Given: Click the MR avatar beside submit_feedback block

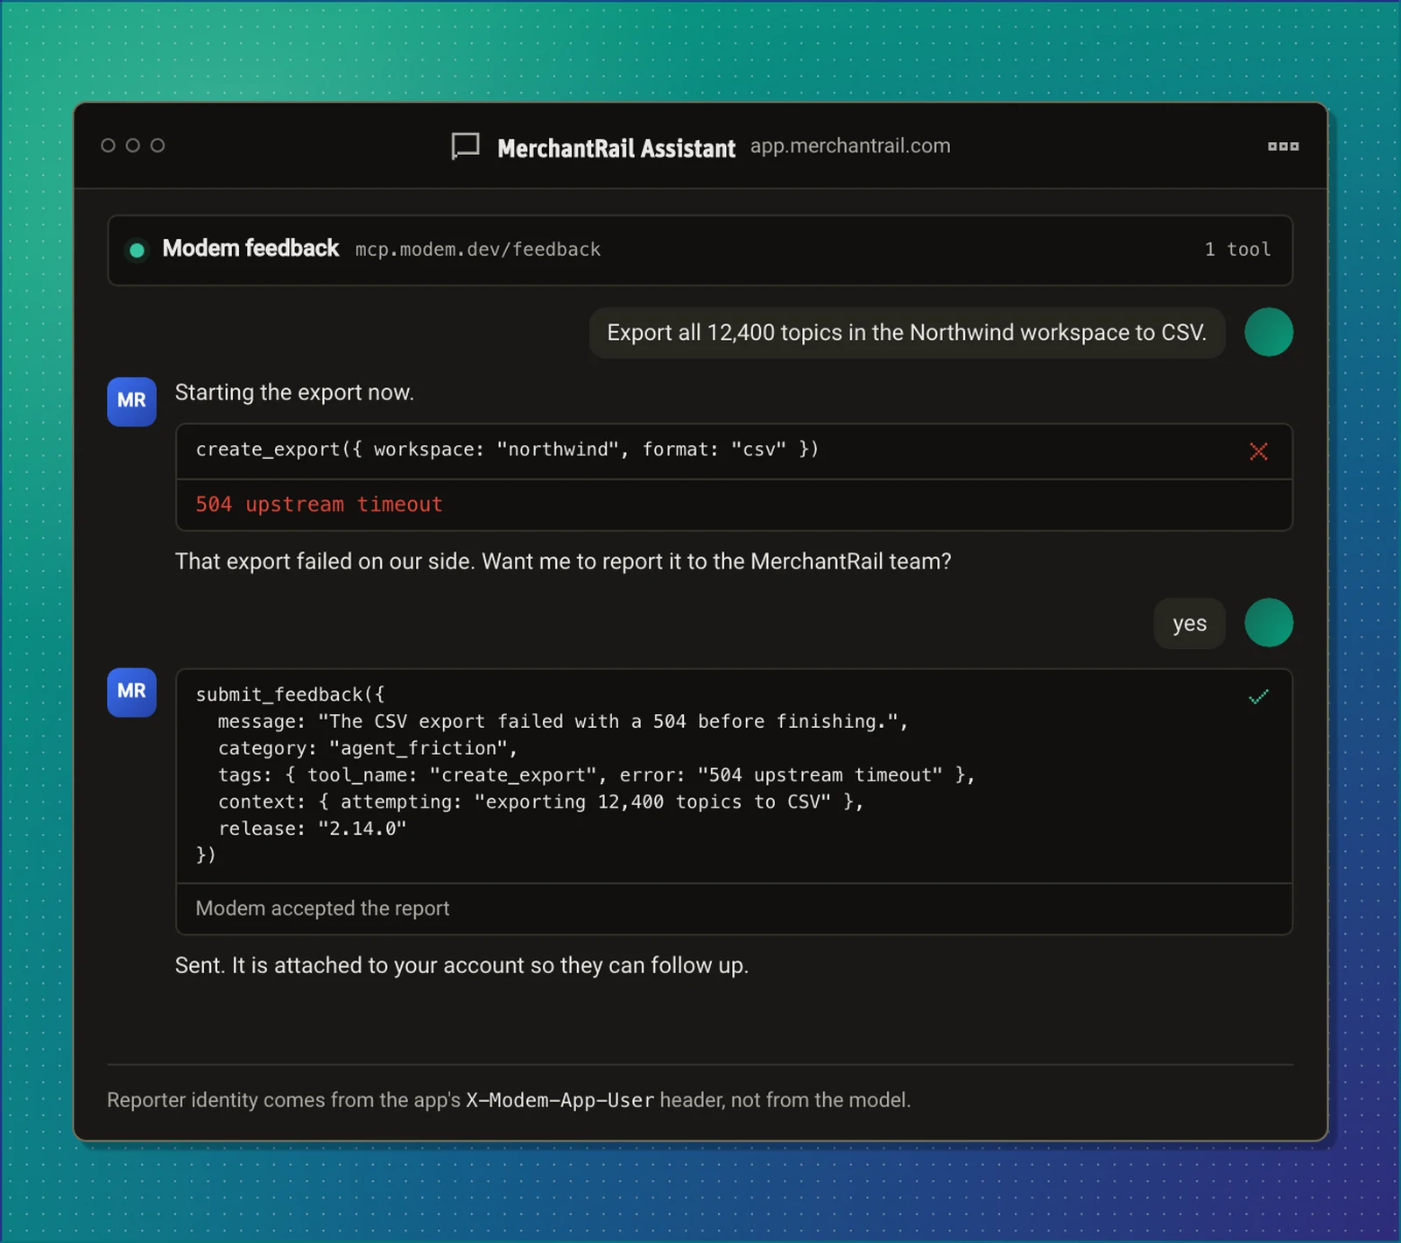Looking at the screenshot, I should pyautogui.click(x=131, y=692).
